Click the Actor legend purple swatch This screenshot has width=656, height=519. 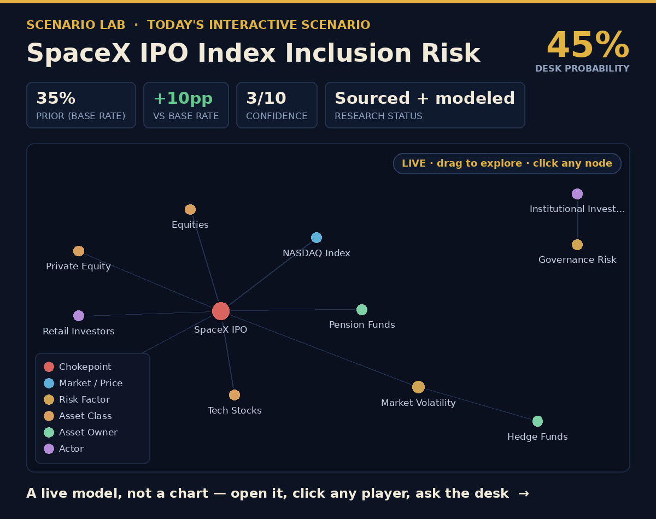pyautogui.click(x=49, y=449)
